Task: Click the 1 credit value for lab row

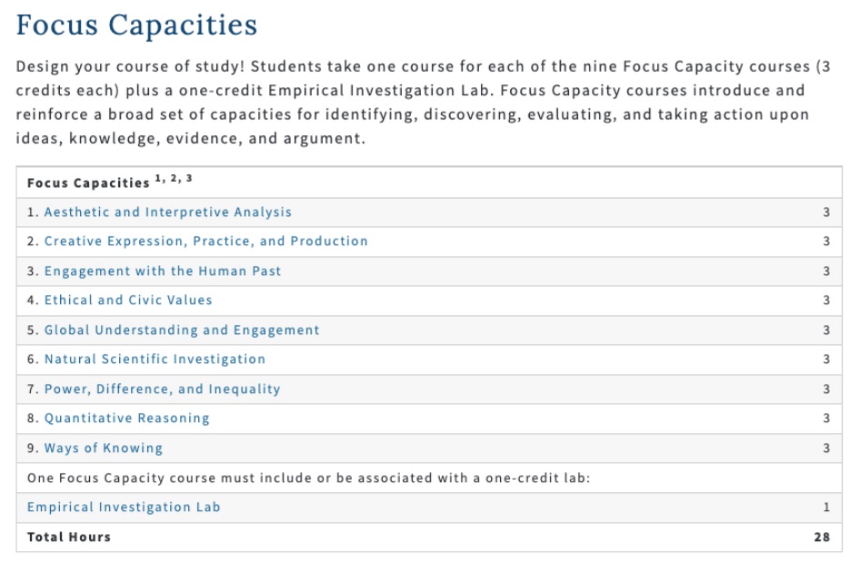Action: coord(825,508)
